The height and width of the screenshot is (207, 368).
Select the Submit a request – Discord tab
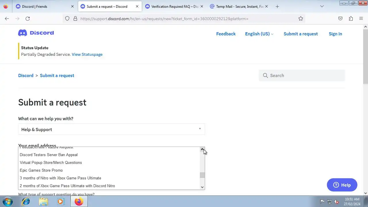coord(110,6)
